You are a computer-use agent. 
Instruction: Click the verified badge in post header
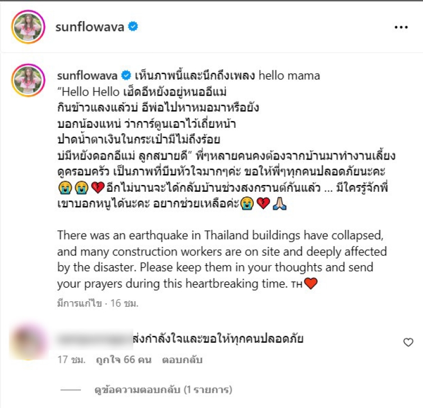(x=133, y=26)
